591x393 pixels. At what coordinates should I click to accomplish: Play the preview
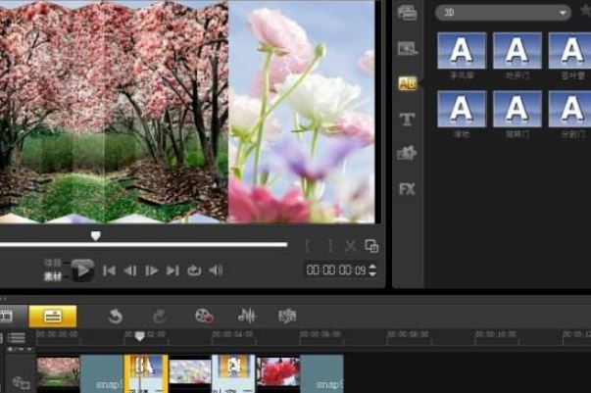tap(82, 270)
